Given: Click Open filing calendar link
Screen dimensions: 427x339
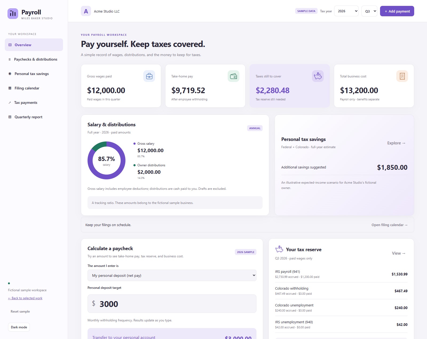Looking at the screenshot, I should click(389, 225).
